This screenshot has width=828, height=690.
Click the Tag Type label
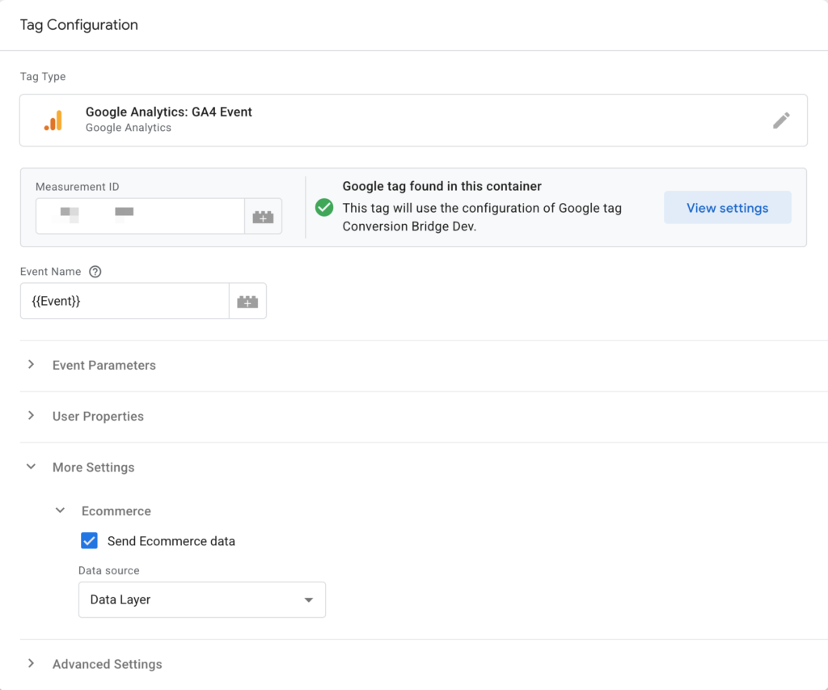(43, 77)
